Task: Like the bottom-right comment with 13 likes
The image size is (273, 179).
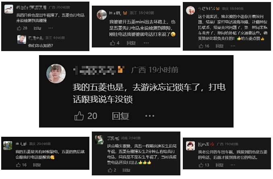Action: (x=201, y=165)
